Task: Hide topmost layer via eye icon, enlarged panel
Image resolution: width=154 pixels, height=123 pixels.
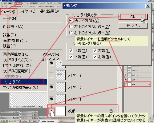Action: [51, 63]
